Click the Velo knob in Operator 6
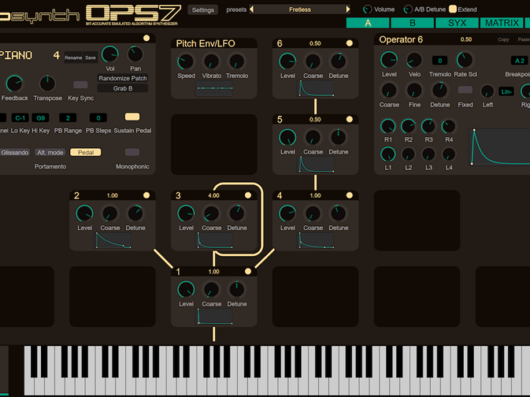Viewport: 530px width, 397px height. click(415, 60)
